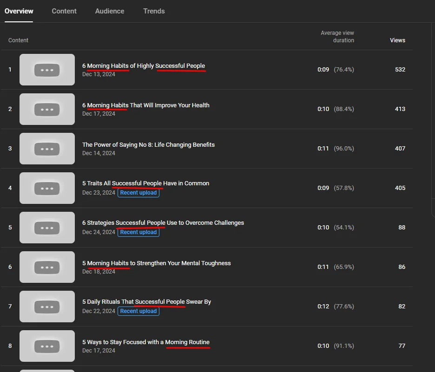Click duration 0:11 (96.0%)
The width and height of the screenshot is (435, 372).
click(x=336, y=149)
